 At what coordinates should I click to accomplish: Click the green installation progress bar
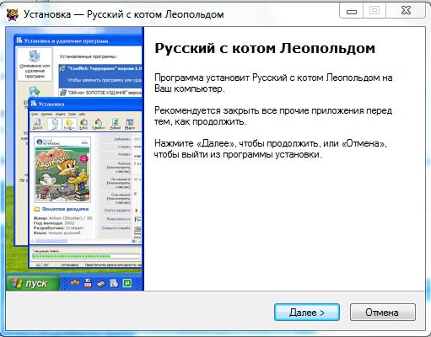[86, 256]
